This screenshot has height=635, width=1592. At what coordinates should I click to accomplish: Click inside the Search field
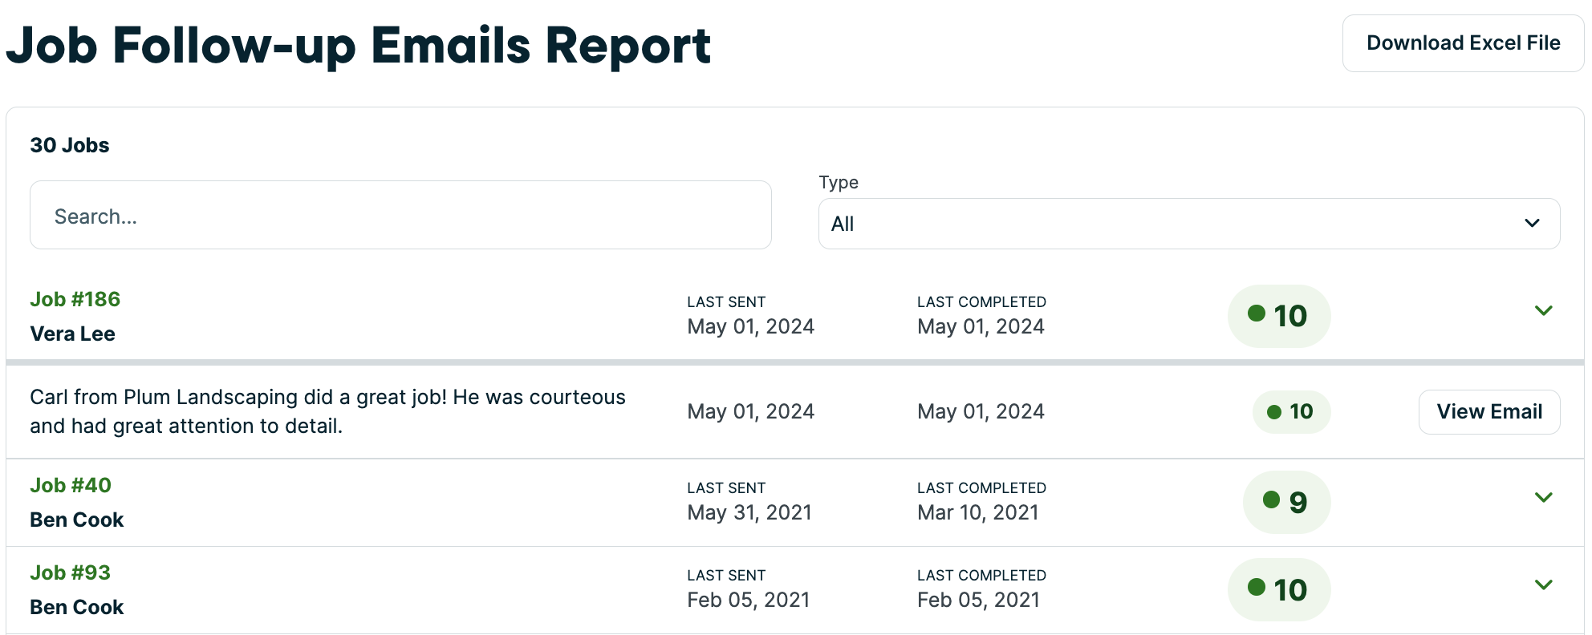[400, 215]
